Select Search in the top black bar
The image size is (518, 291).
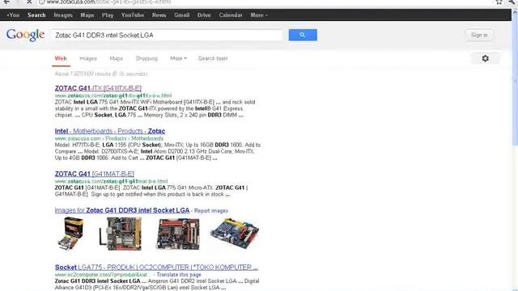pos(36,15)
